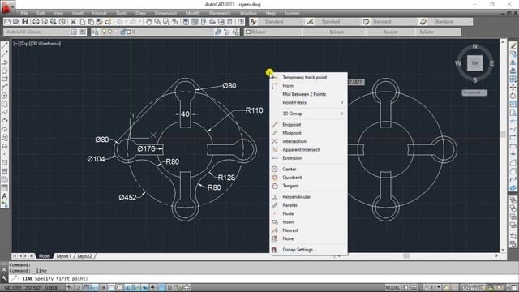Open the Modify menu
This screenshot has width=519, height=292.
tap(193, 13)
